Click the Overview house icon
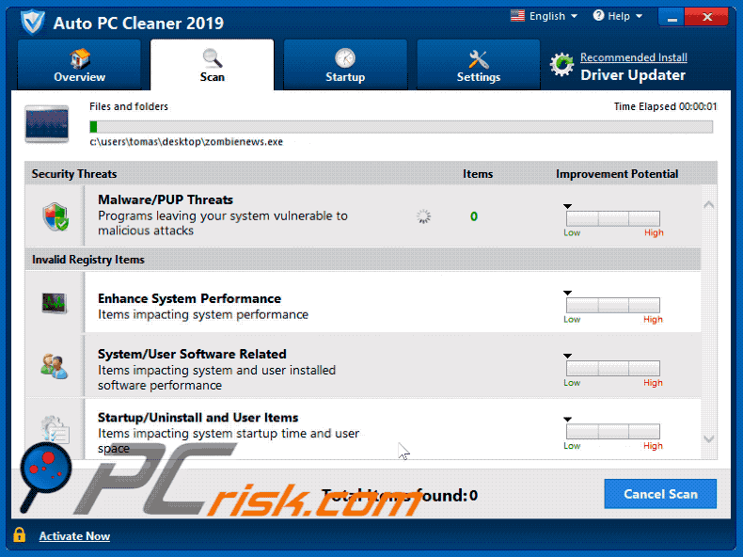 pos(80,57)
